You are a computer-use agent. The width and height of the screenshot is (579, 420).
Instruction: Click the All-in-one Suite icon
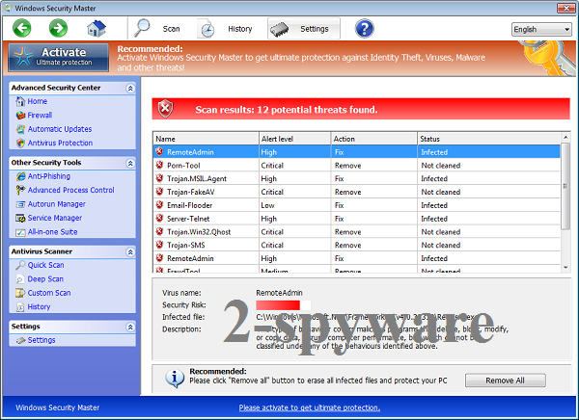pyautogui.click(x=20, y=232)
